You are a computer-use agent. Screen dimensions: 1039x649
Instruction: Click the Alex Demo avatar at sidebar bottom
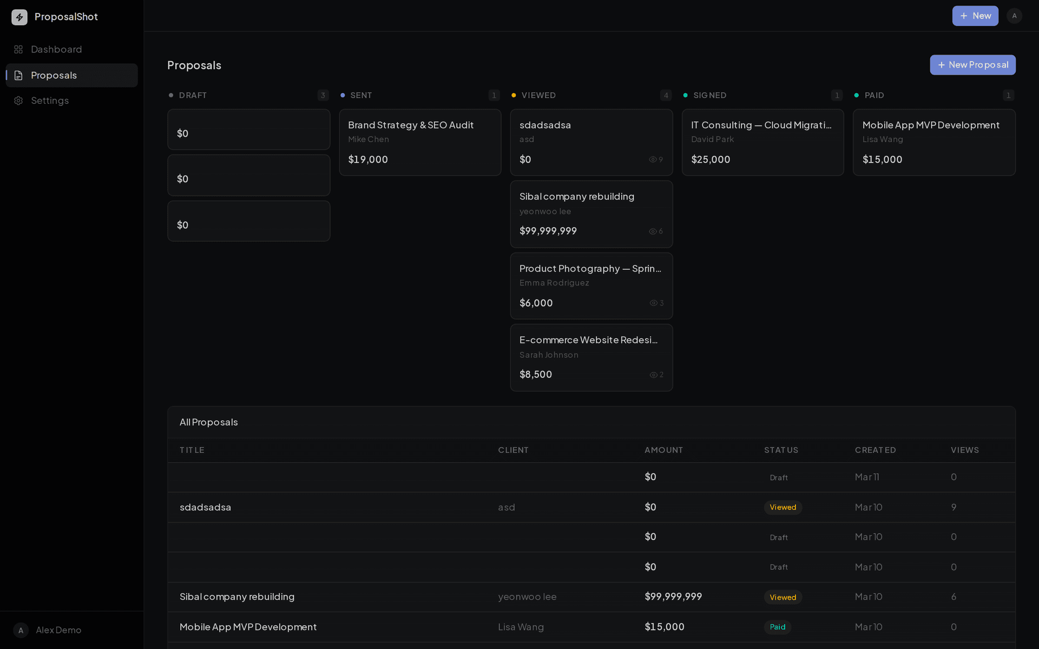click(x=21, y=630)
